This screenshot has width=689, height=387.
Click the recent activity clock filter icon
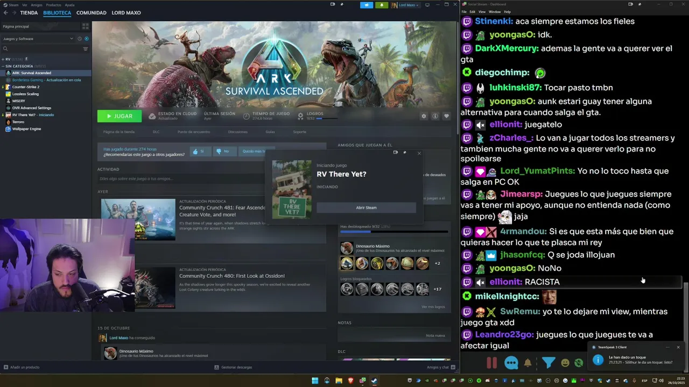pyautogui.click(x=80, y=39)
